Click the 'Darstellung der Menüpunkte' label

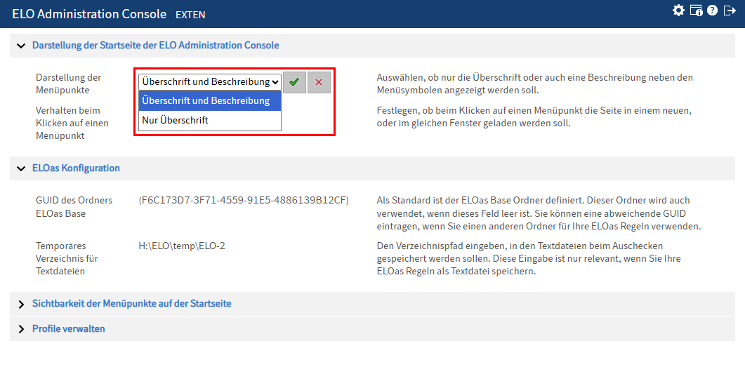[68, 83]
